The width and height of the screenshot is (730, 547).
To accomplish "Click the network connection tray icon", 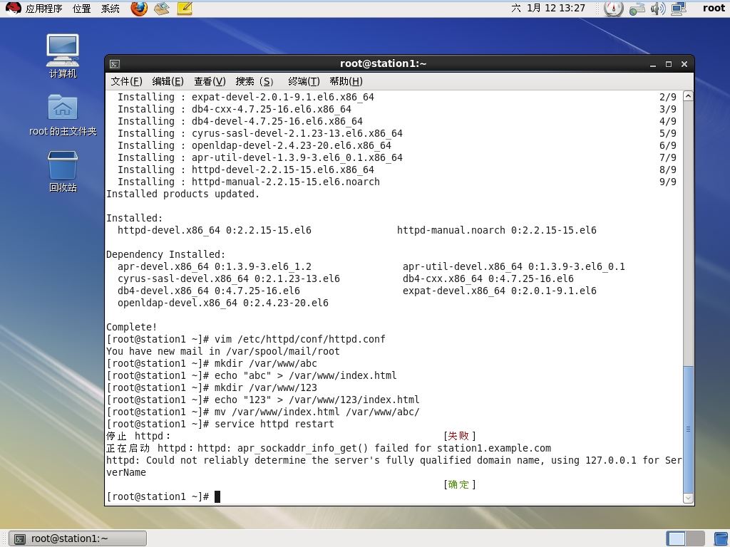I will pos(637,9).
